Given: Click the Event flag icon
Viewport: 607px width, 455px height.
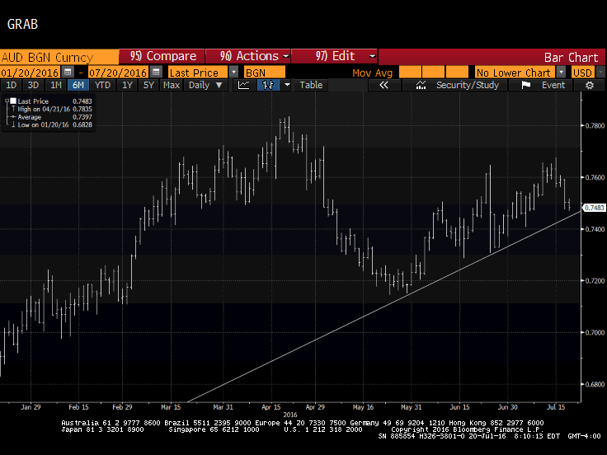Looking at the screenshot, I should click(525, 85).
